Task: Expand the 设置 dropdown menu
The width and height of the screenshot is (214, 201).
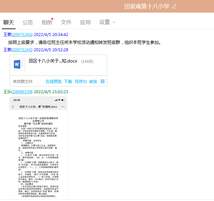Action: pyautogui.click(x=107, y=22)
